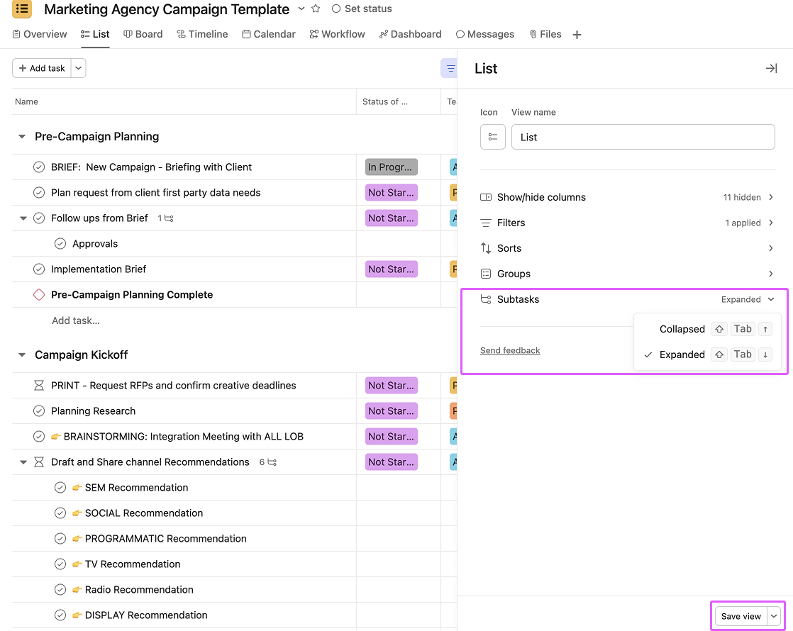Click the milestone diamond on Pre-Campaign Planning Complete

[x=39, y=295]
